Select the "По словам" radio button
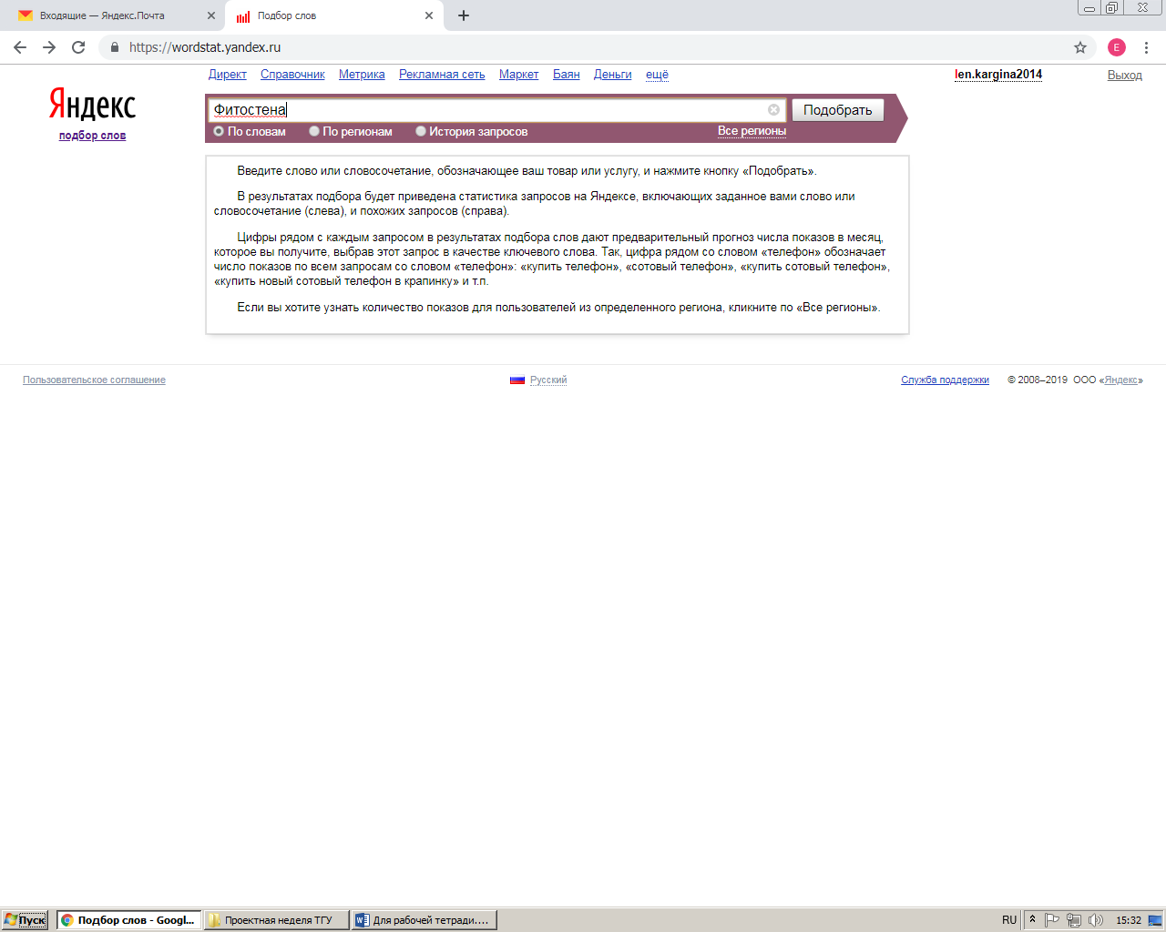 219,131
